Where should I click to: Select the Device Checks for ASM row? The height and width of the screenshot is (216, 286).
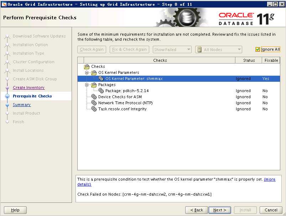pos(179,97)
